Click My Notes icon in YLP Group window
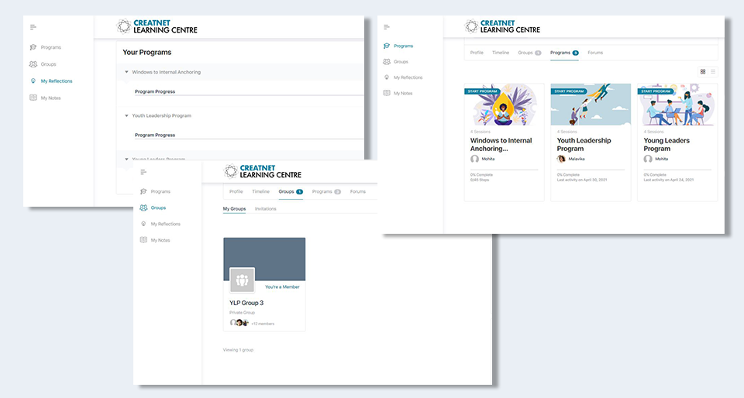744x398 pixels. tap(143, 240)
